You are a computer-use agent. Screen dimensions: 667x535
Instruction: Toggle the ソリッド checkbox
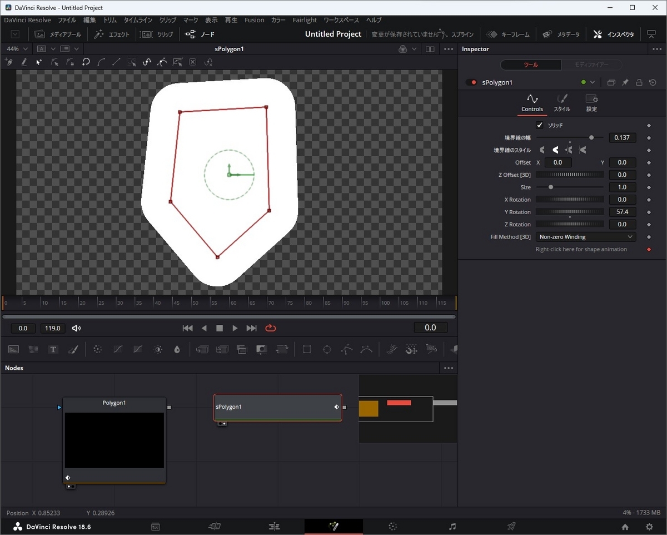click(539, 125)
